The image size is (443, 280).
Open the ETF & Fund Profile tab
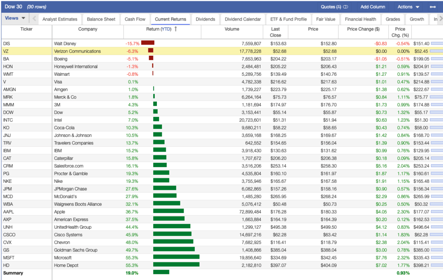click(x=288, y=19)
